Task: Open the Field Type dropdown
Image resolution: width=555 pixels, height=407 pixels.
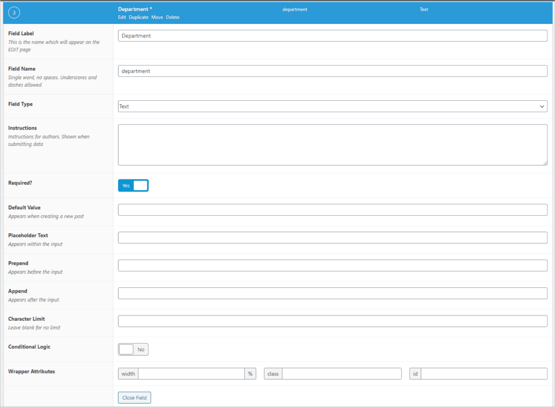Action: tap(332, 106)
